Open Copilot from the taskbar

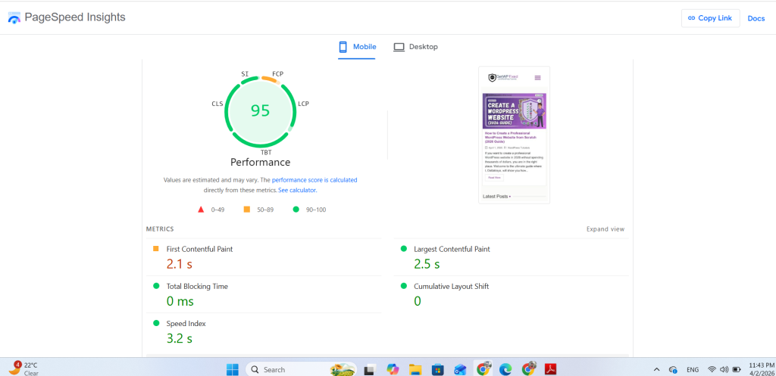(393, 369)
